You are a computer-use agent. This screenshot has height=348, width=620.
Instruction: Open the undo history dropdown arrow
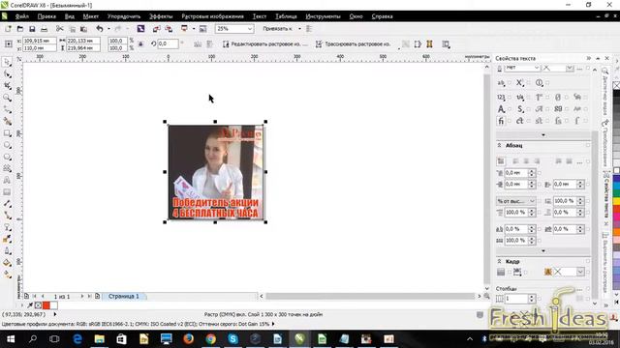click(x=108, y=29)
